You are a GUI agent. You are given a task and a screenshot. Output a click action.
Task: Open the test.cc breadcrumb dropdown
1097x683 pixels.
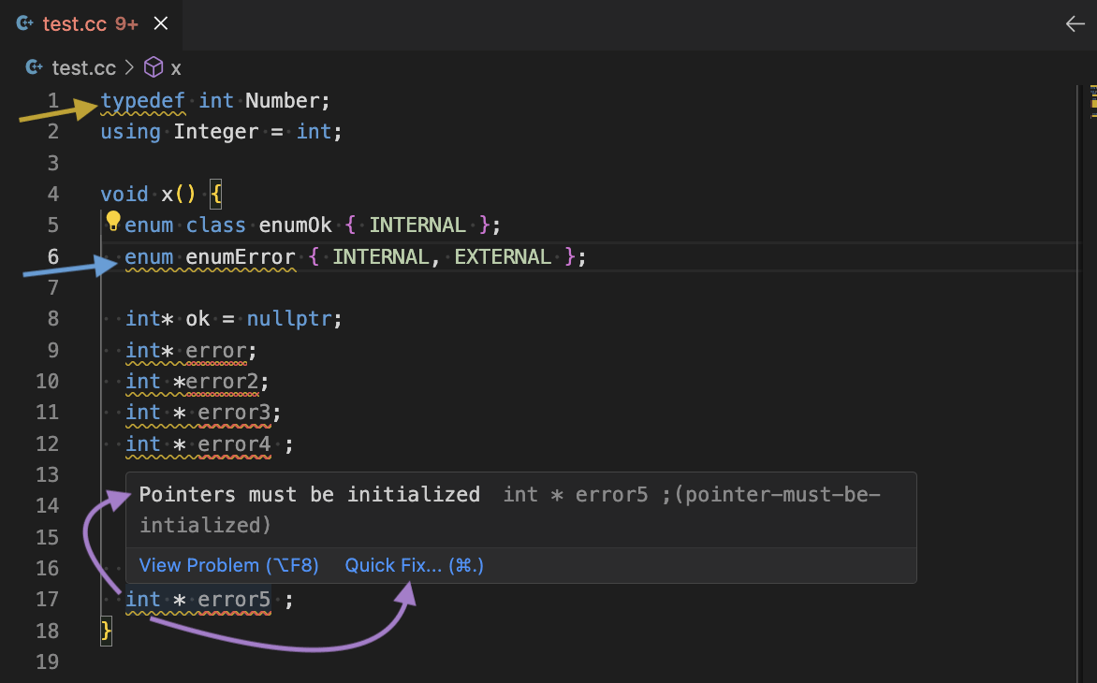[x=83, y=68]
